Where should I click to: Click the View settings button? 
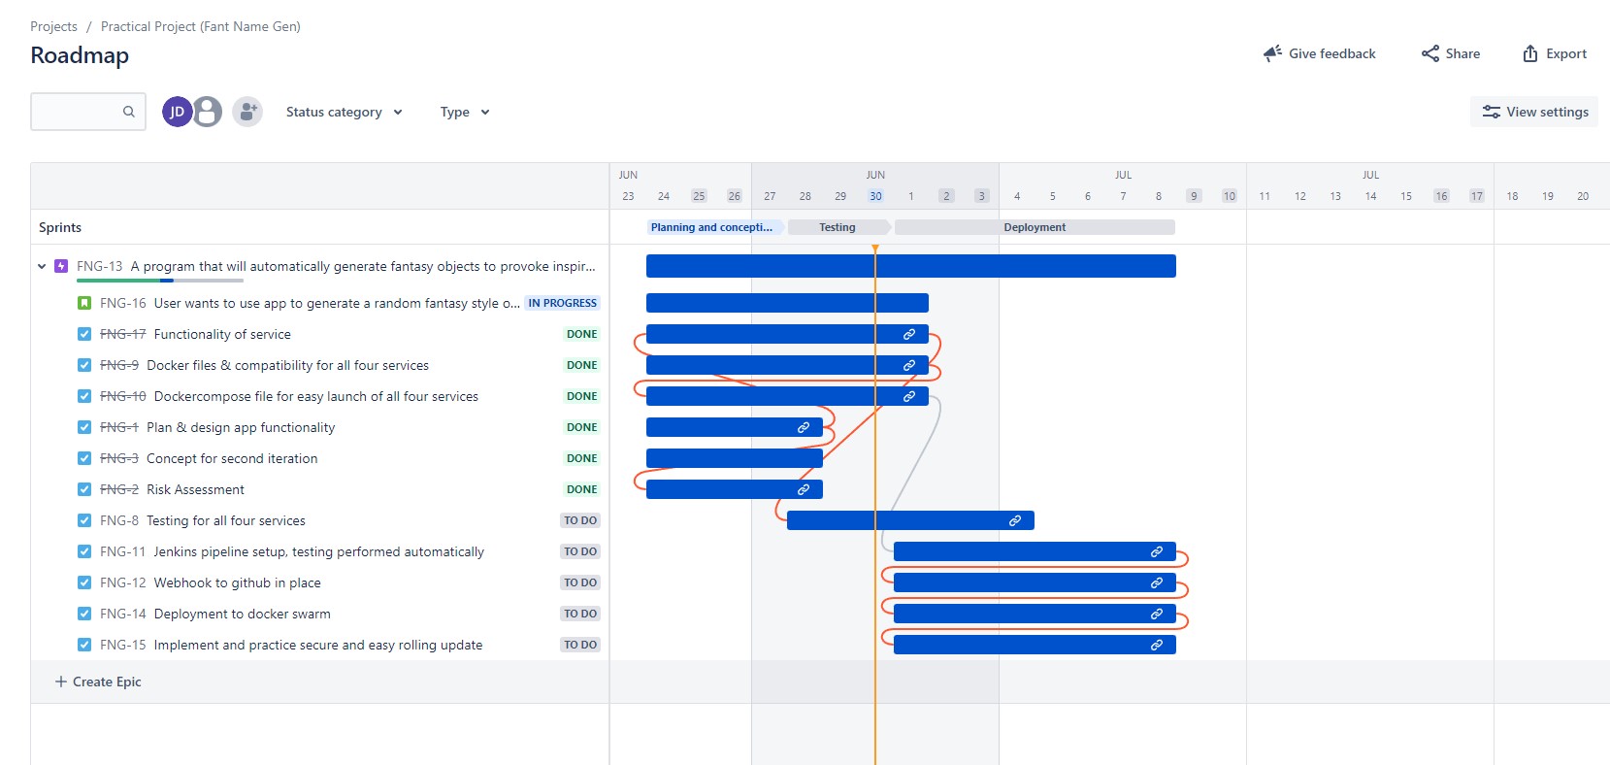coord(1534,112)
